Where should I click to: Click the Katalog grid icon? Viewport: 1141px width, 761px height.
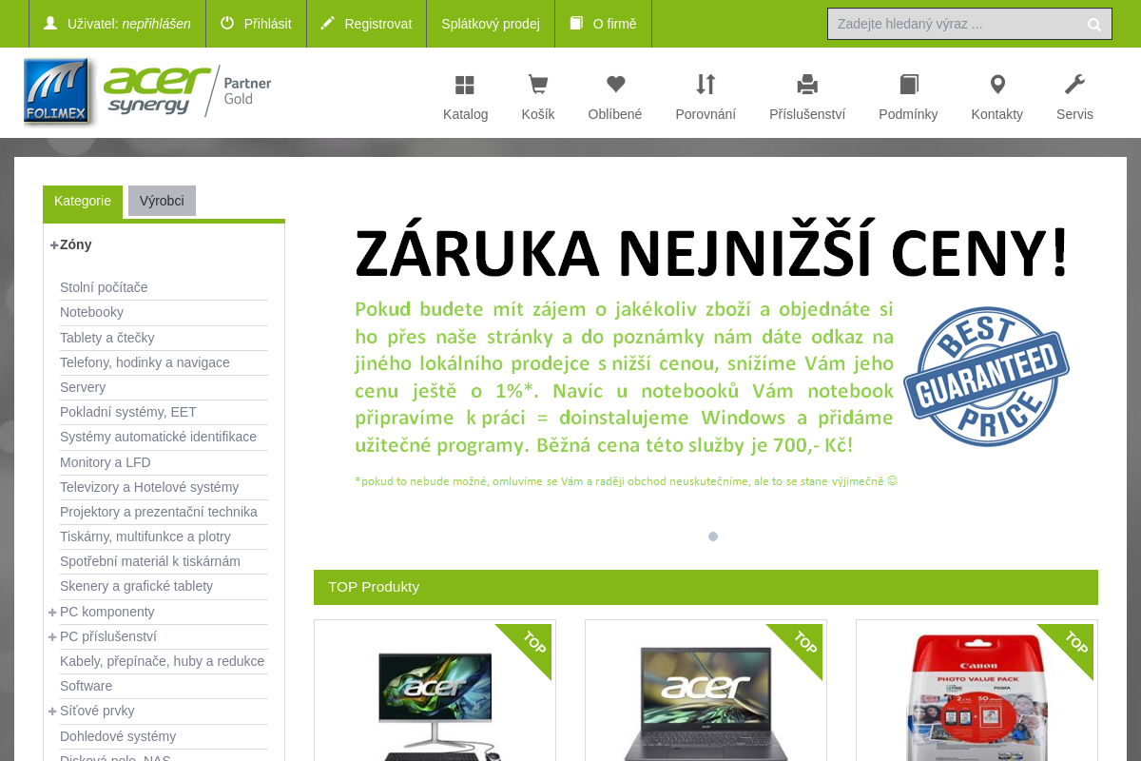pos(465,84)
